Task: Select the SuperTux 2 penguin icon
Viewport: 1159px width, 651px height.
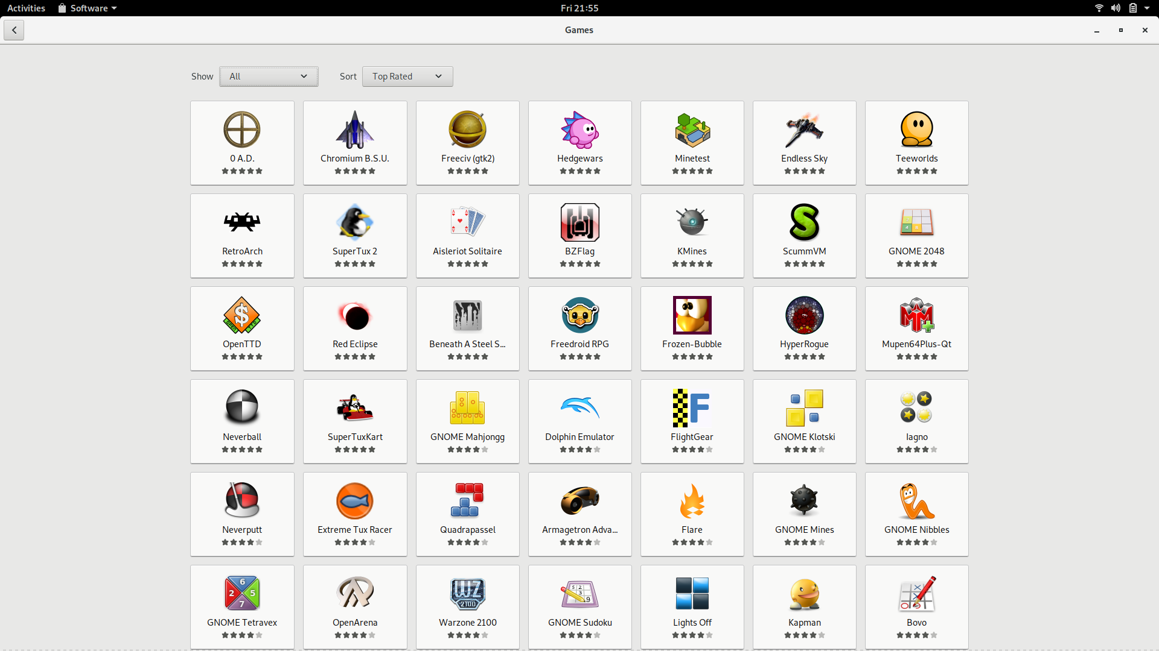Action: [x=355, y=222]
